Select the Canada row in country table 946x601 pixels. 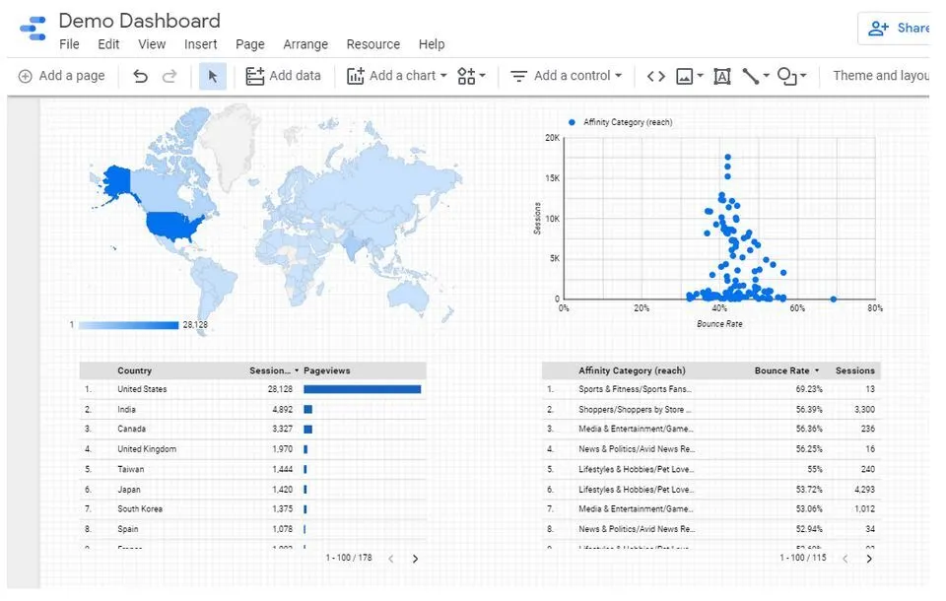point(253,429)
